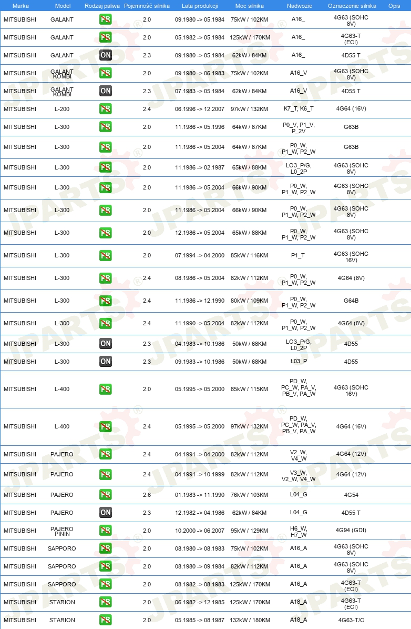Viewport: 411px width, 629px height.
Task: Click petrol icon in Sapporo 125kW / 170KM row
Action: pyautogui.click(x=105, y=584)
